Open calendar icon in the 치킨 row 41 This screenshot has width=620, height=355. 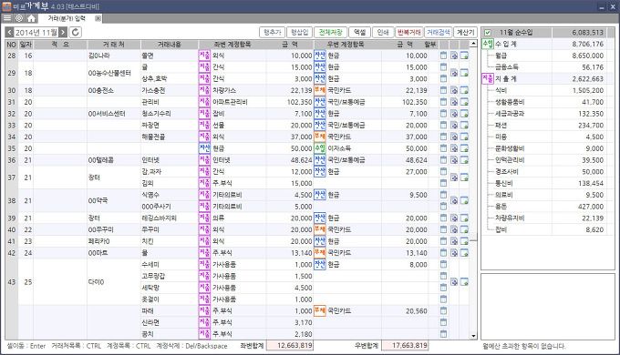point(444,241)
